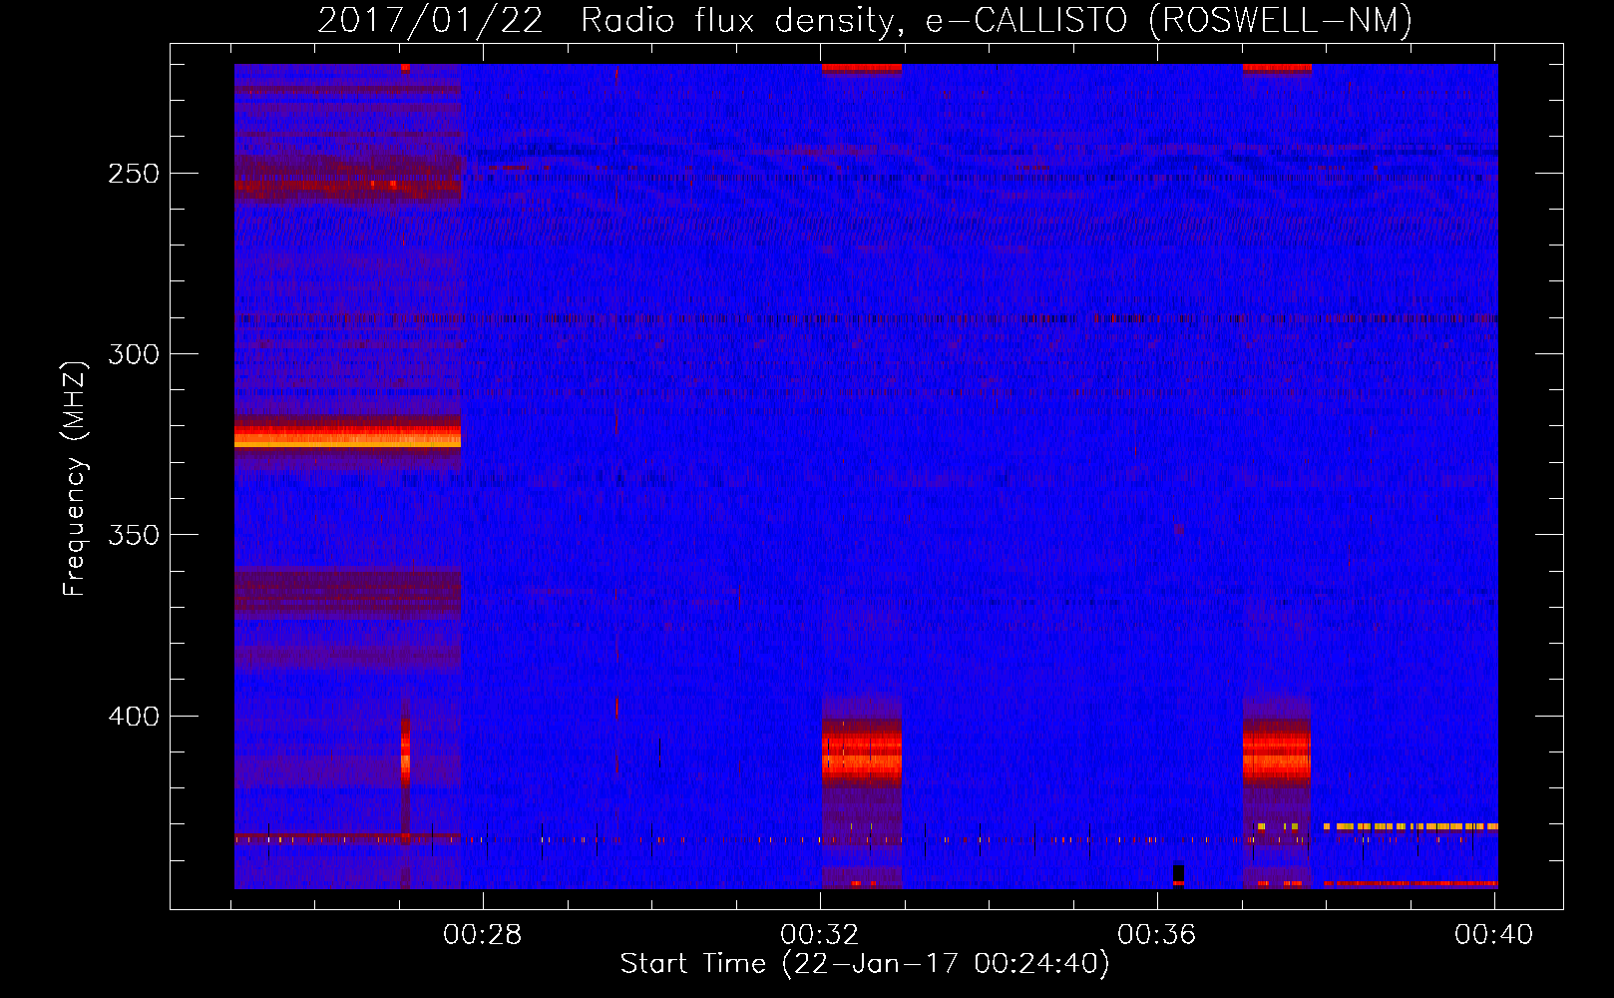Click the narrow red spike near 410 MHz at 00:27
Image resolution: width=1614 pixels, height=998 pixels.
pos(405,750)
